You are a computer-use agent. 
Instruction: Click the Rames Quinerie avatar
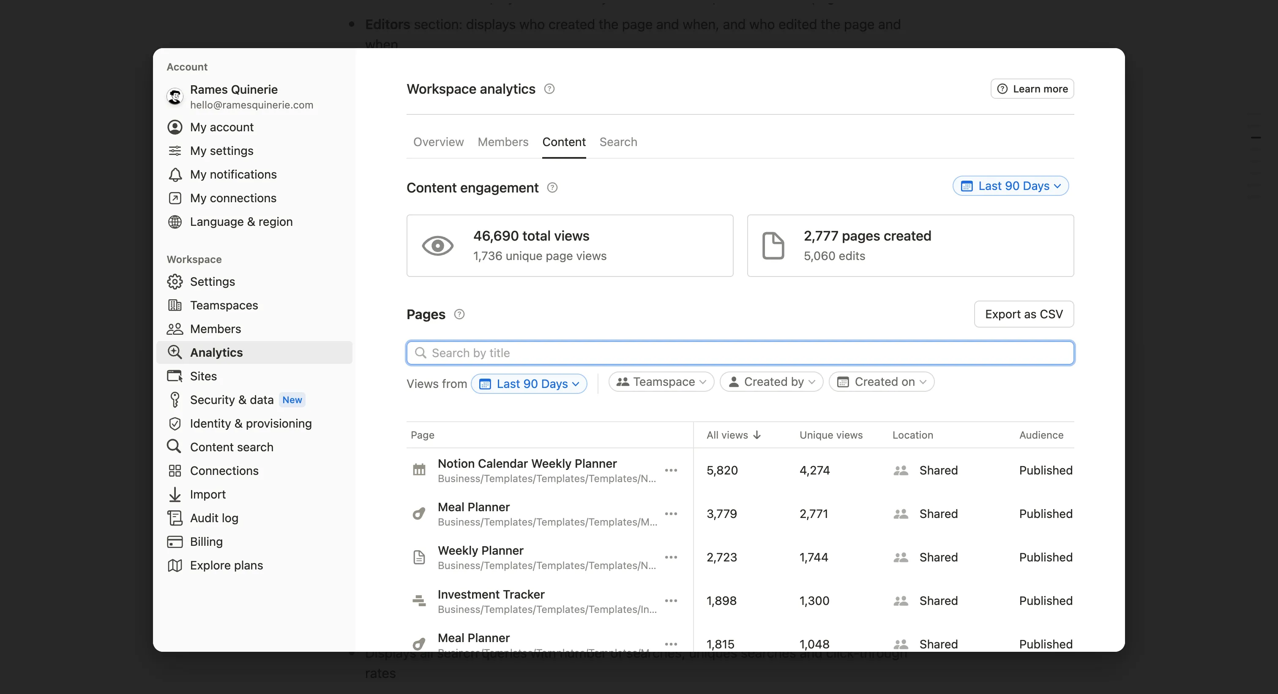175,97
